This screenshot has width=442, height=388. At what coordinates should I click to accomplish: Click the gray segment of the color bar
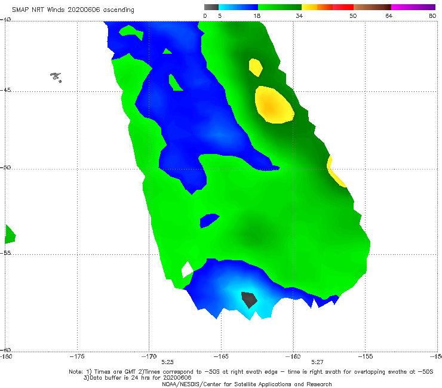211,7
